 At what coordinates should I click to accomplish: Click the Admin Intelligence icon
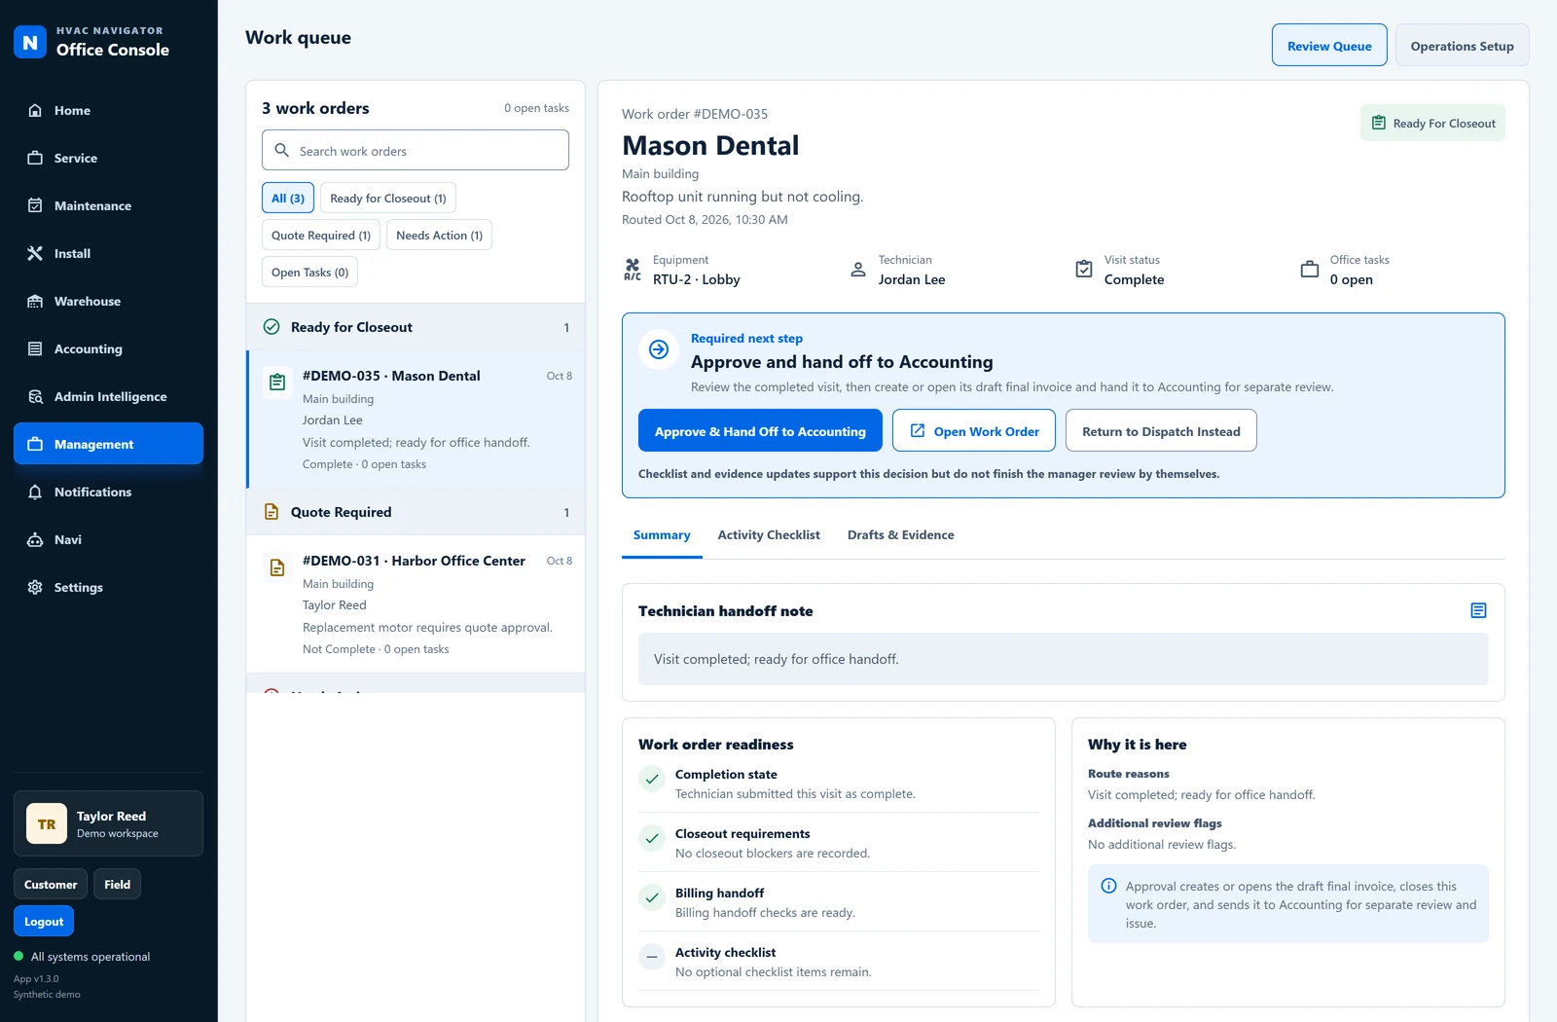click(x=35, y=396)
